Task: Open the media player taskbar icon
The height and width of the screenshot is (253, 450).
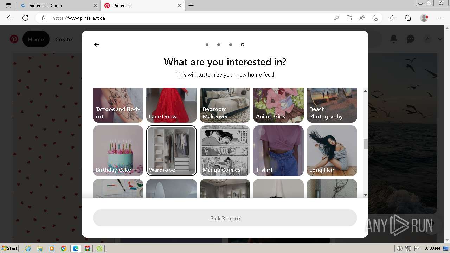Action: click(x=52, y=248)
